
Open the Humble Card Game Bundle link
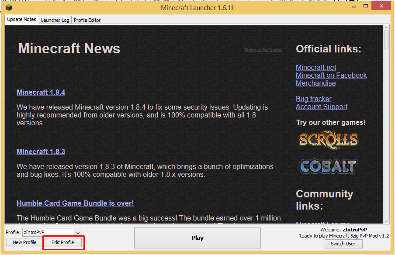tap(75, 203)
